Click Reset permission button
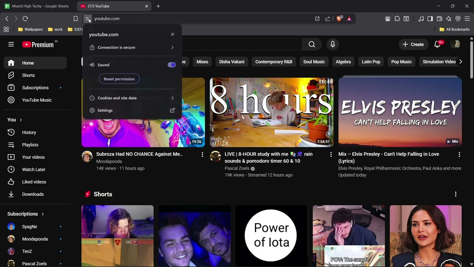 coord(119,79)
